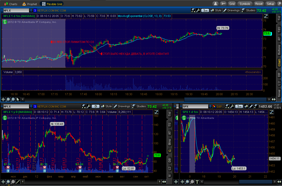Open symbol dropdown arrow in NFLX 1m chart
This screenshot has height=186, width=282.
click(x=31, y=11)
